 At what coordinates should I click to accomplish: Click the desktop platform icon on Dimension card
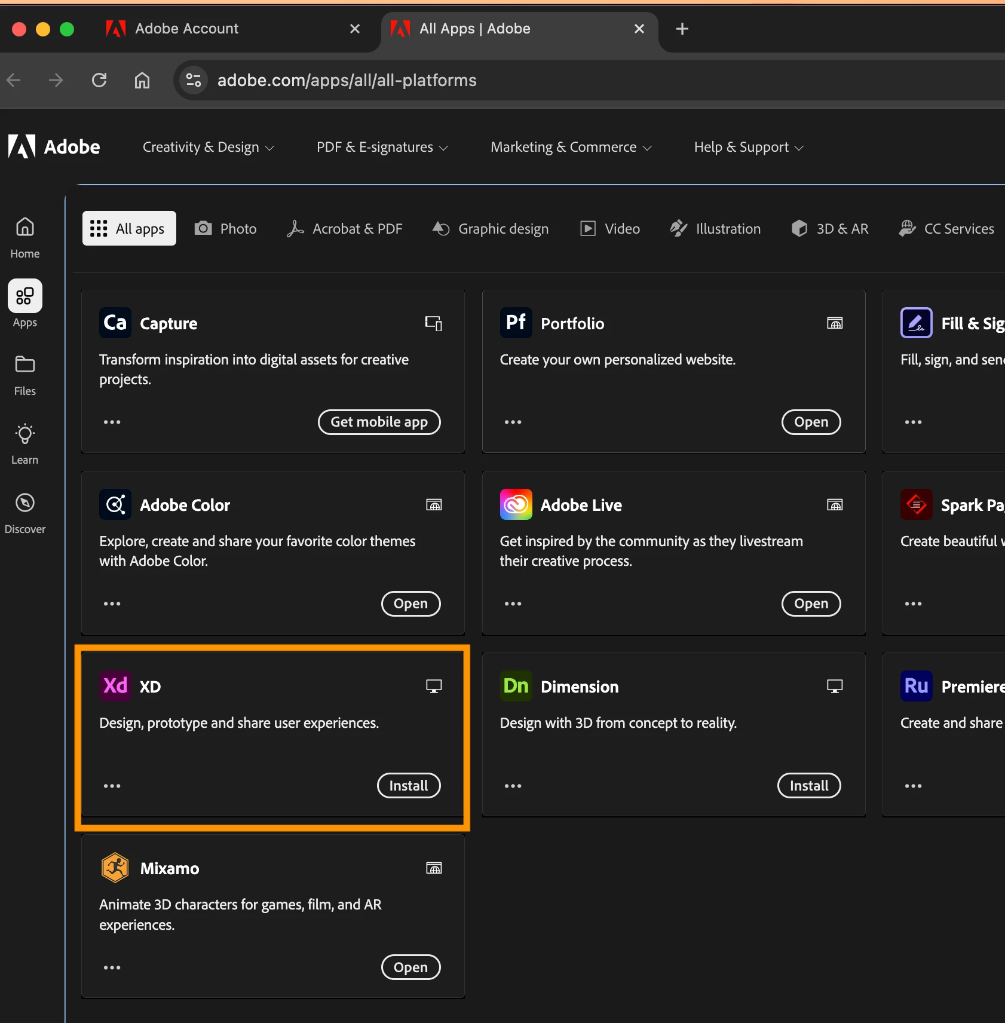[x=835, y=686]
